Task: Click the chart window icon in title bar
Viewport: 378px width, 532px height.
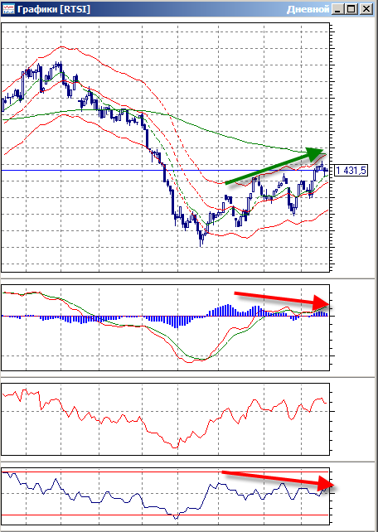Action: click(8, 9)
